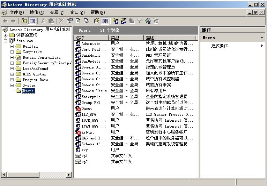
Task: Open the 操作(A) menu
Action: click(x=37, y=13)
